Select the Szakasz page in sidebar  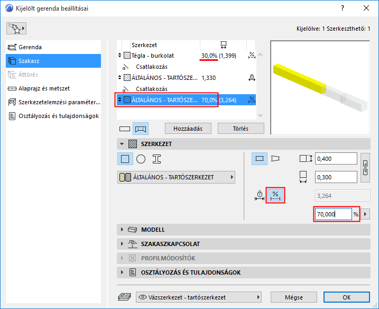tap(53, 61)
